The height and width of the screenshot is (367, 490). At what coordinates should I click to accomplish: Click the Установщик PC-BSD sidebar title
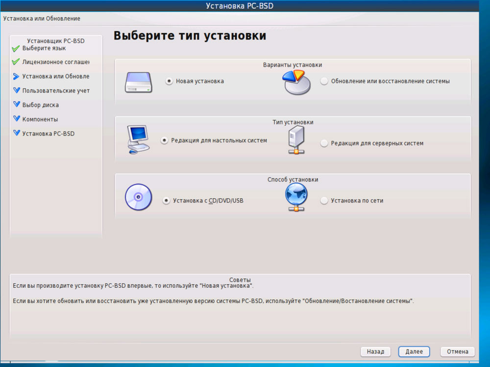click(56, 41)
